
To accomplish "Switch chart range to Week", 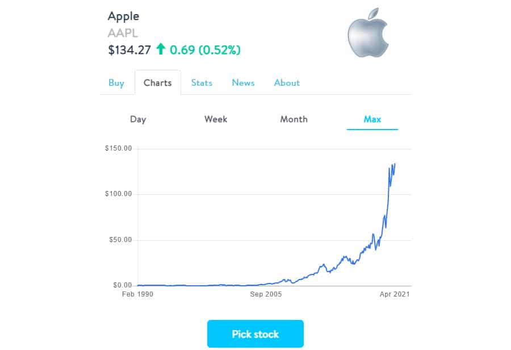I will click(216, 119).
